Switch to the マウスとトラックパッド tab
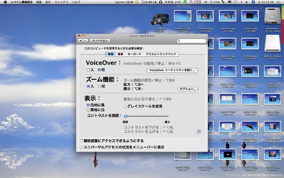The width and height of the screenshot is (284, 178). [x=161, y=54]
